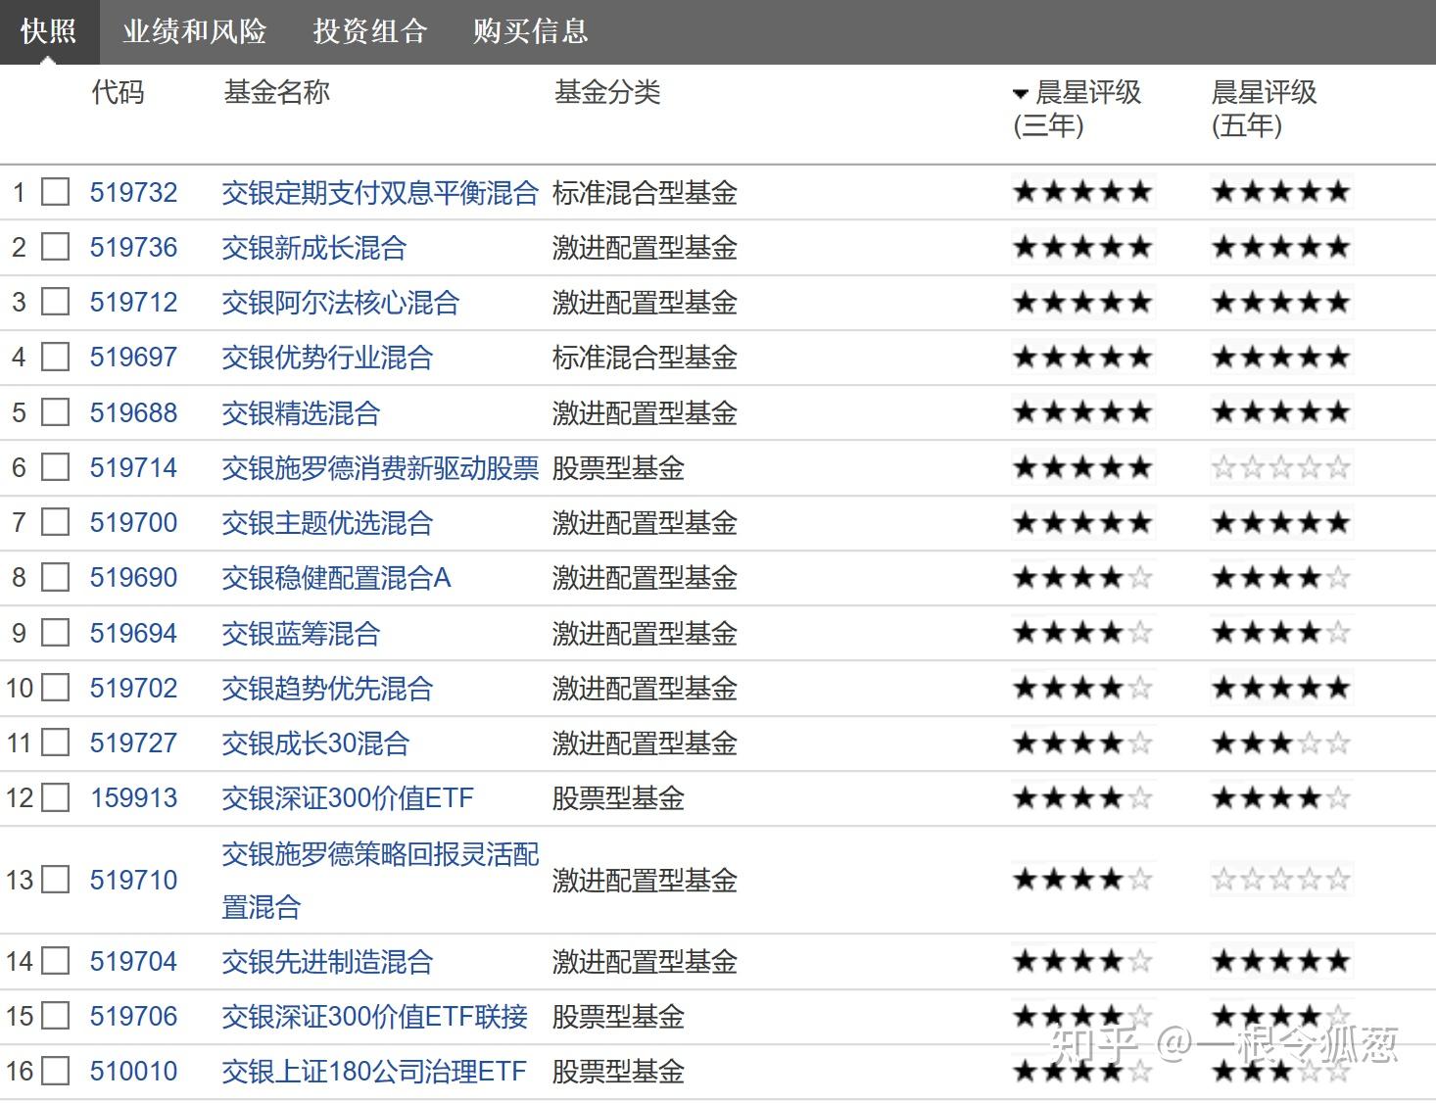The width and height of the screenshot is (1436, 1103).
Task: Click three-year four-star rating for 交银稳健配置混合A
Action: 1083,577
